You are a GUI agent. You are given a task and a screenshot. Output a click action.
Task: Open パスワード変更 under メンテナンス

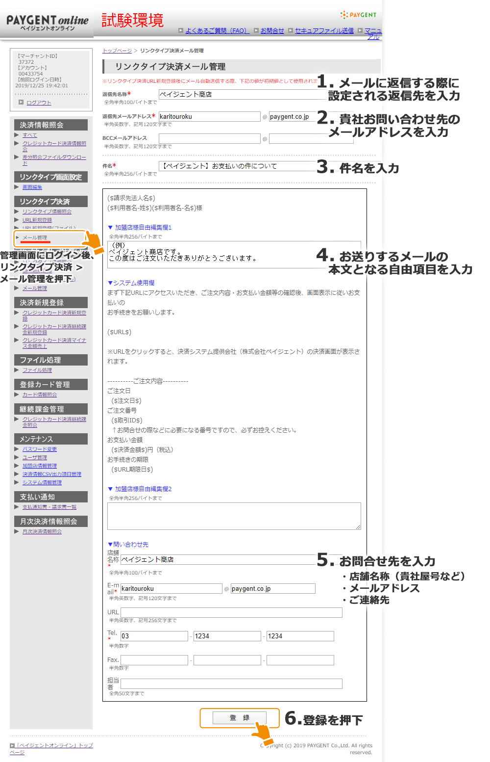pos(40,449)
